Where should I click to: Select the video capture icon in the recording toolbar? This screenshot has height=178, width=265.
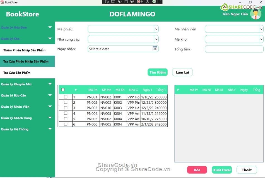(x=112, y=2)
